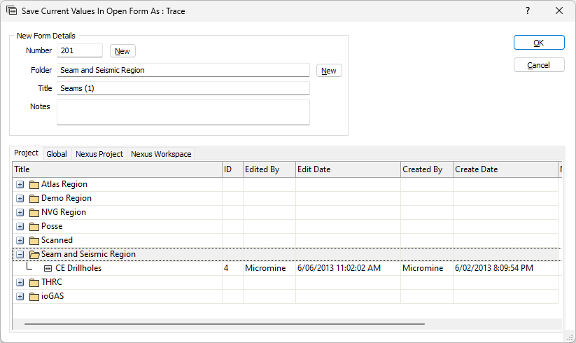Click the New button beside Number
Screen dimensions: 576x343
click(122, 51)
